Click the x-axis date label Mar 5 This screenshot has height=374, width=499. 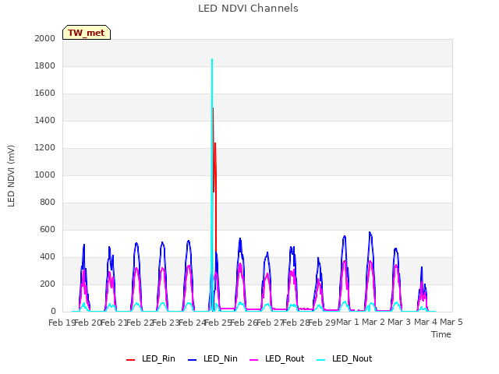pyautogui.click(x=451, y=322)
